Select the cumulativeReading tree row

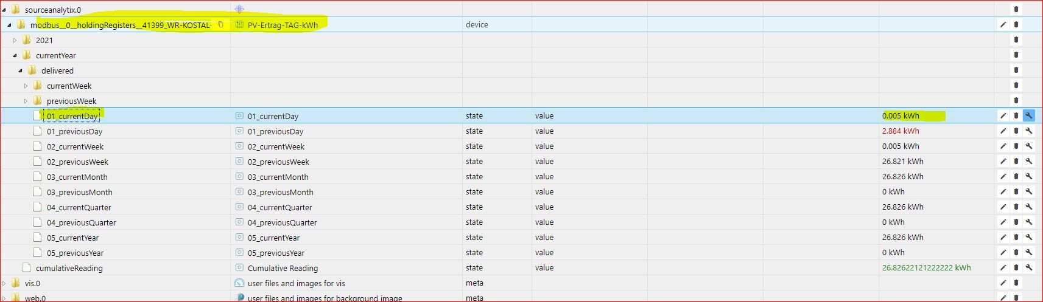69,268
